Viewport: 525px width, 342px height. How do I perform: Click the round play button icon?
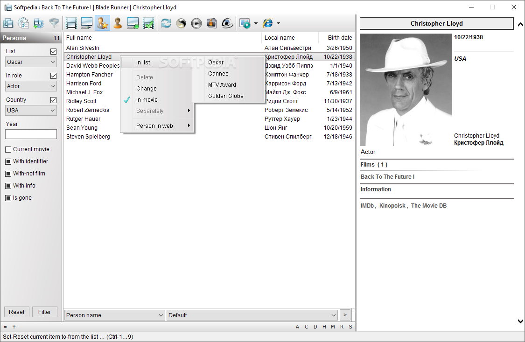click(x=196, y=23)
